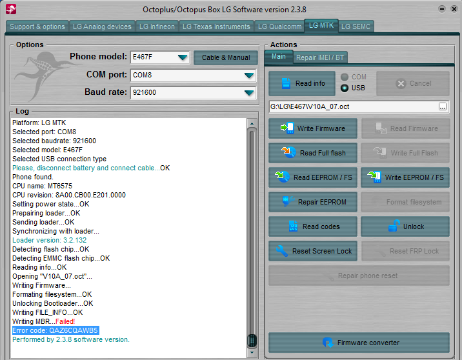Open LG Analog devices tab
The height and width of the screenshot is (360, 462).
(x=102, y=26)
